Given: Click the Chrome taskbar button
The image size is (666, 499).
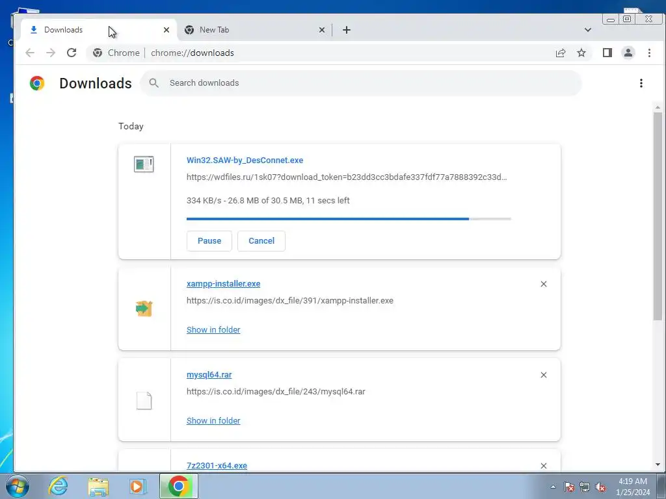Looking at the screenshot, I should point(179,486).
